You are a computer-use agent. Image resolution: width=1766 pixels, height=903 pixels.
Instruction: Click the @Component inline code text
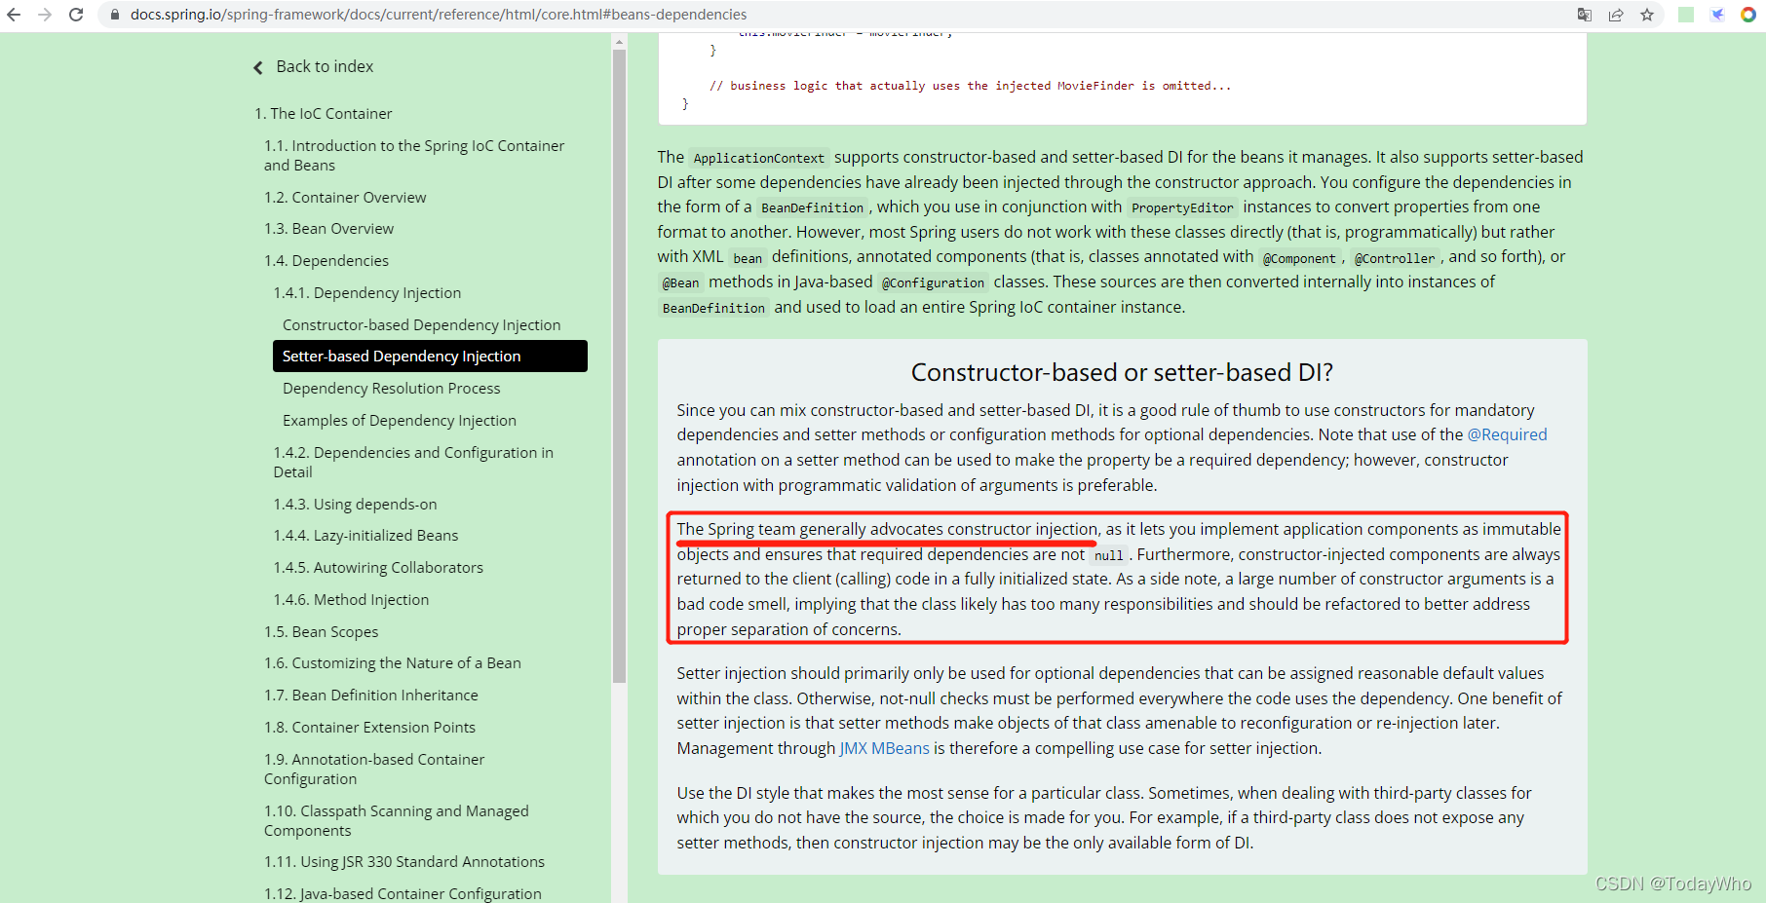pos(1299,258)
